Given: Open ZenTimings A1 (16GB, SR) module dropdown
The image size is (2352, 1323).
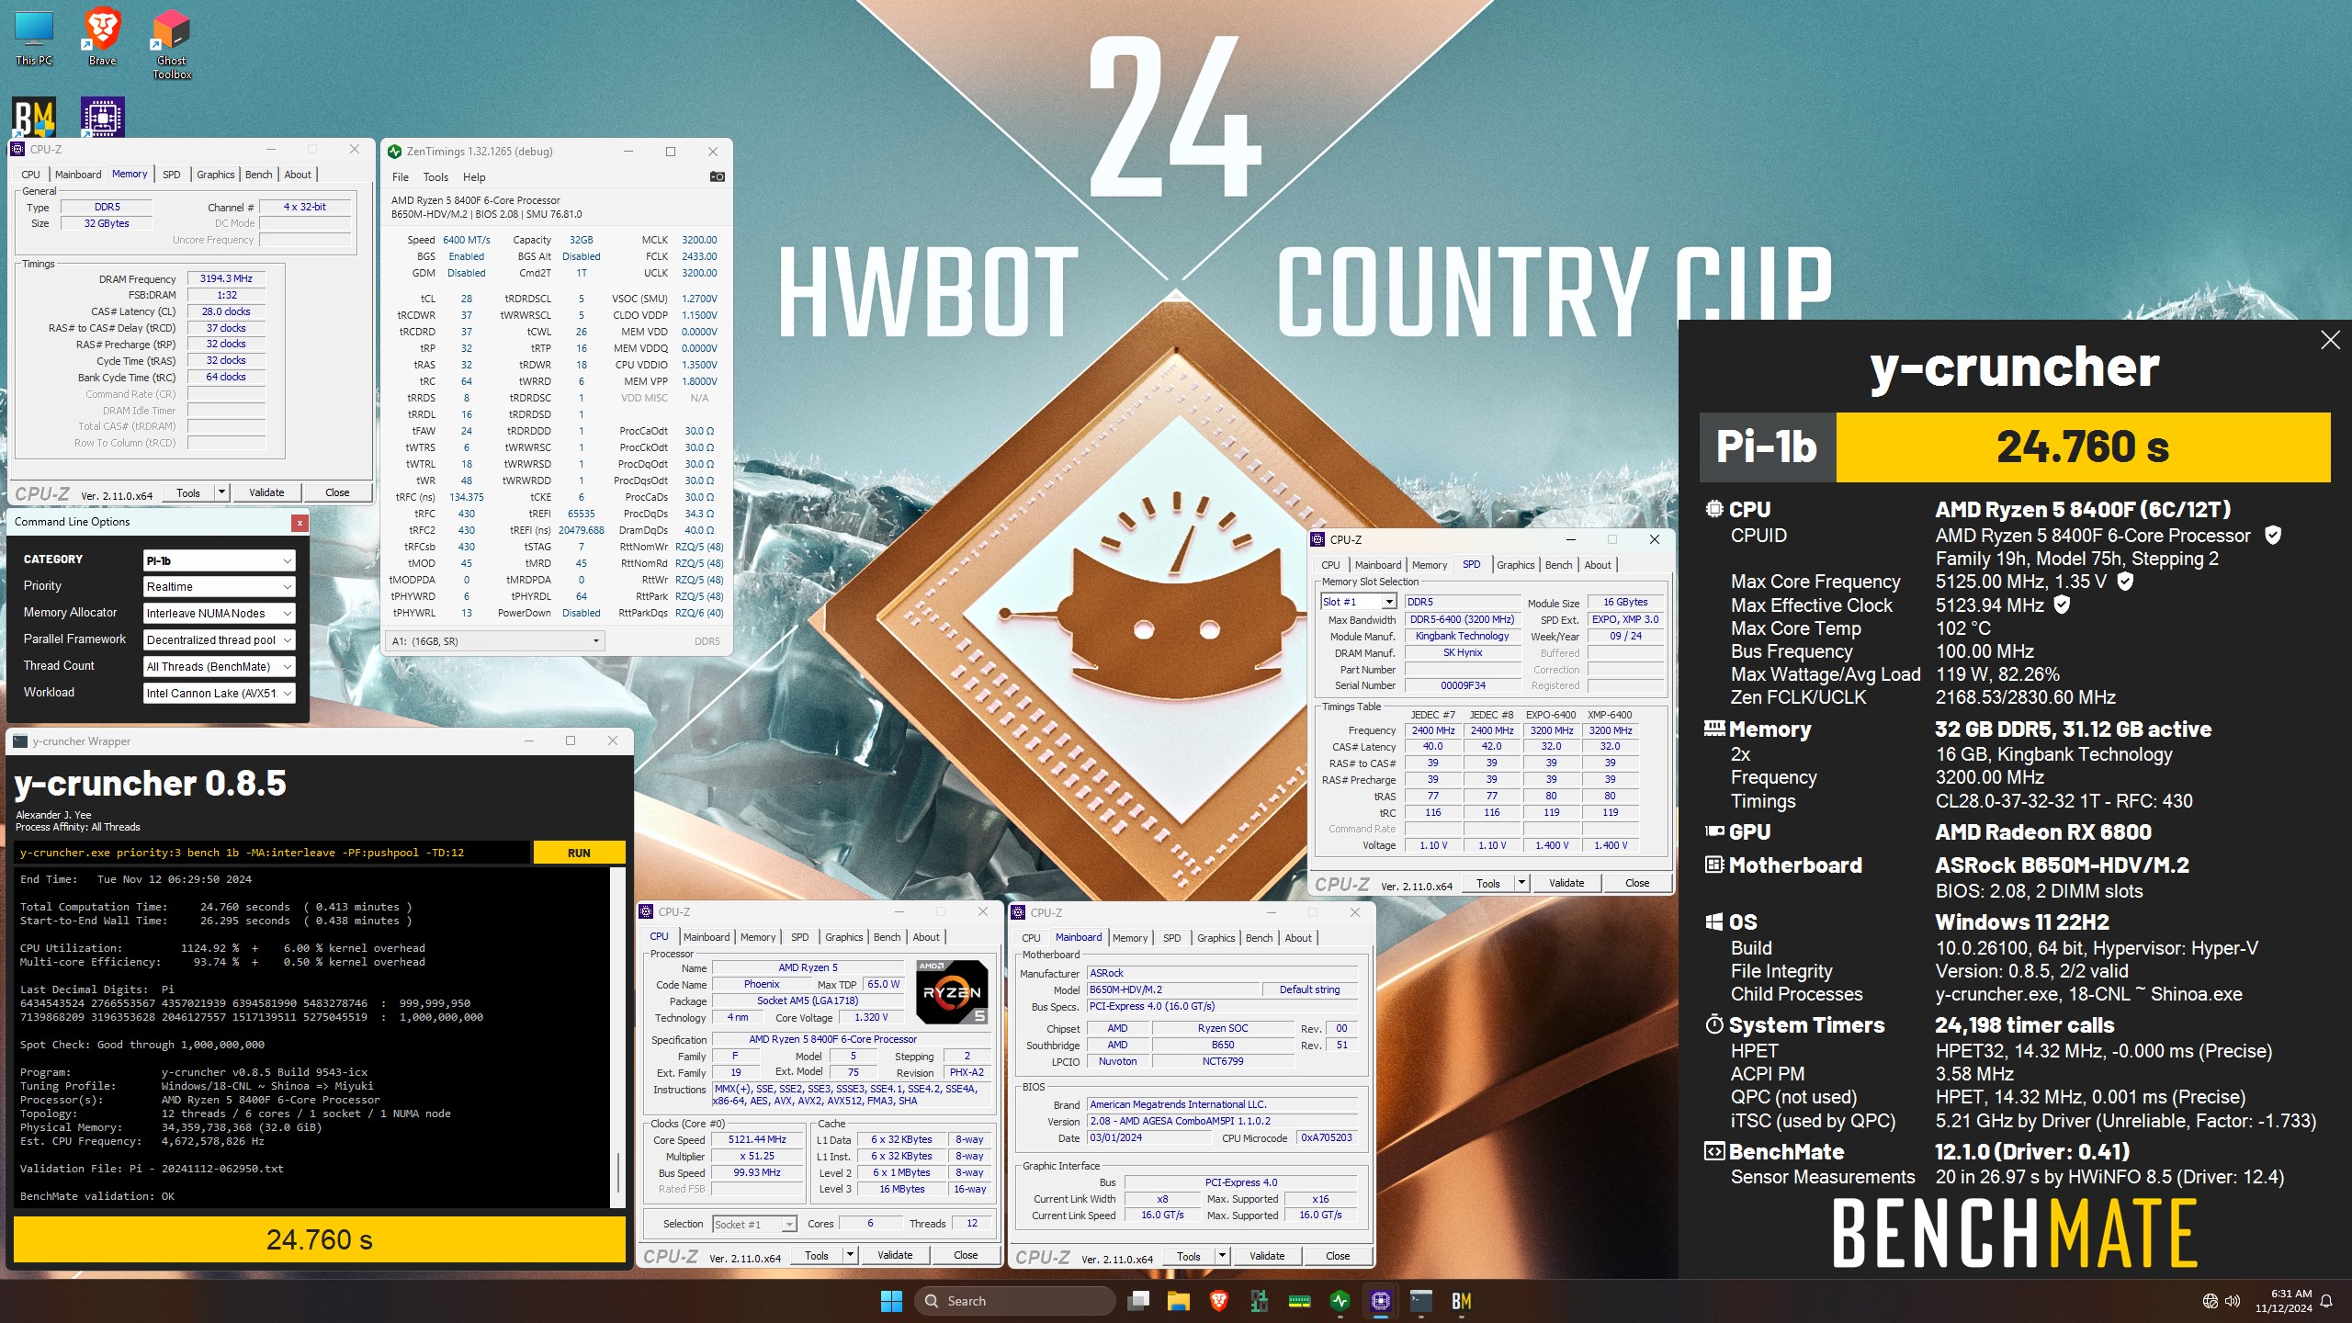Looking at the screenshot, I should click(x=495, y=641).
